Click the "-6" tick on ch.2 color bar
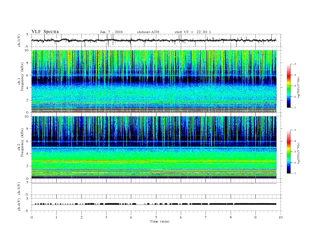This screenshot has width=316, height=244. click(294, 163)
